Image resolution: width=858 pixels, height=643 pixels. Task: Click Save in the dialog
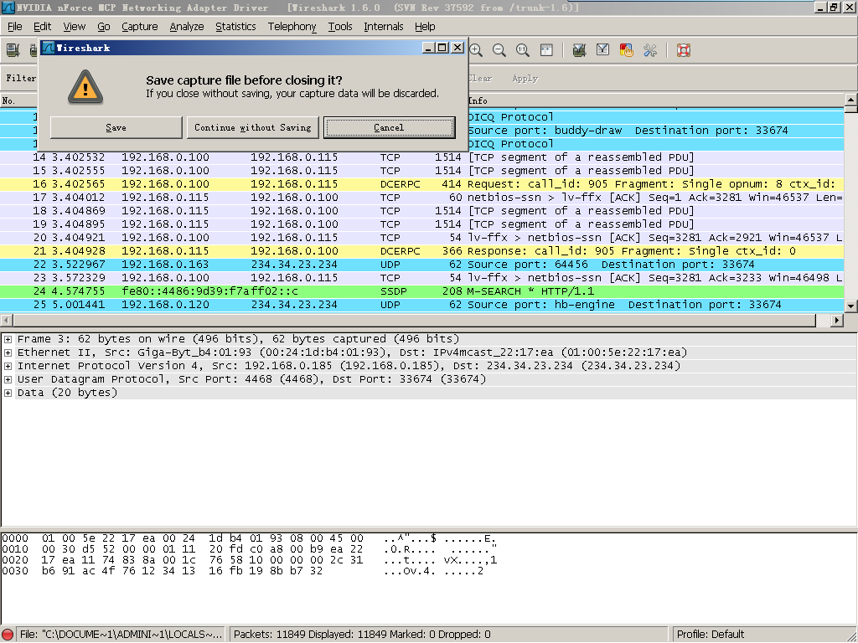click(x=116, y=127)
